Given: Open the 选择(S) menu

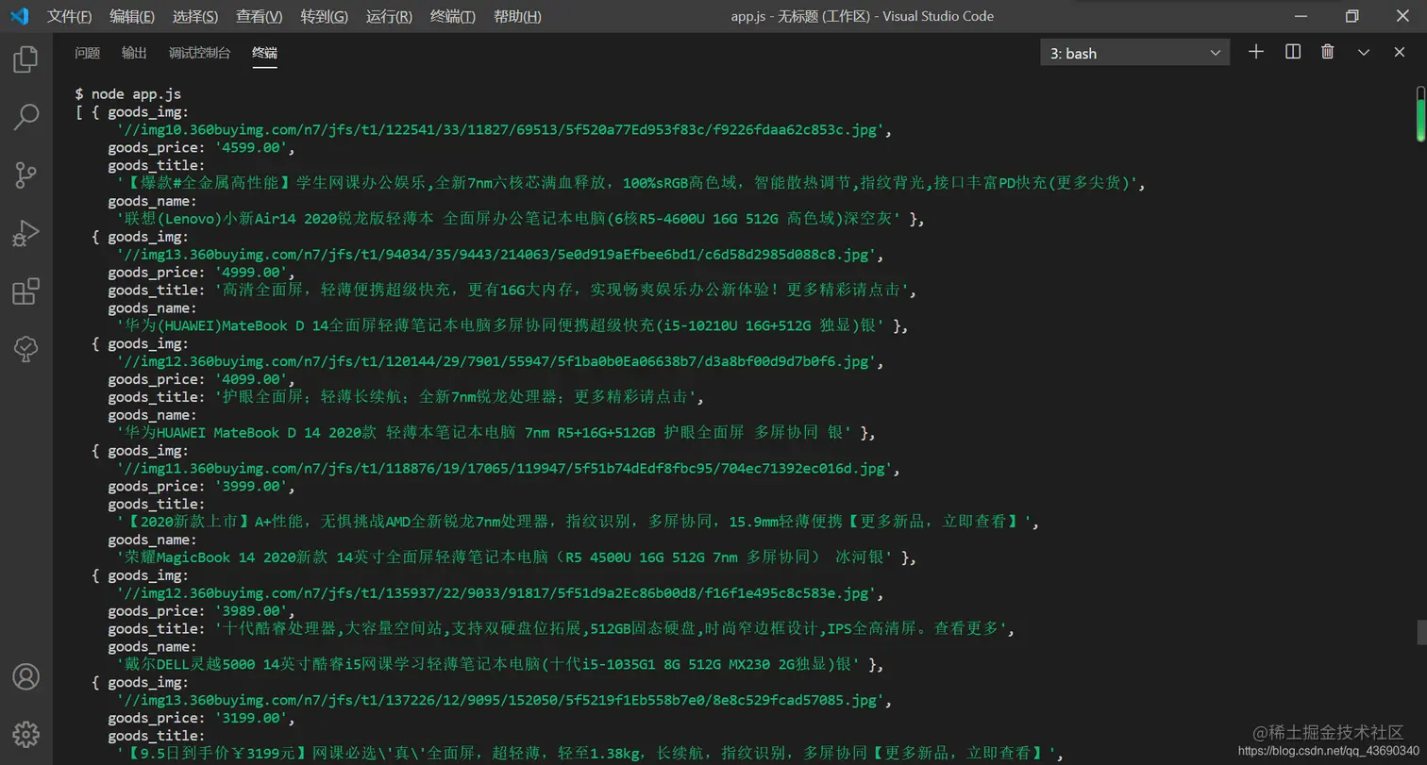Looking at the screenshot, I should pos(195,16).
